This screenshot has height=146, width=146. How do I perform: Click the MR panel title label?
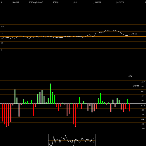[x=130, y=76]
